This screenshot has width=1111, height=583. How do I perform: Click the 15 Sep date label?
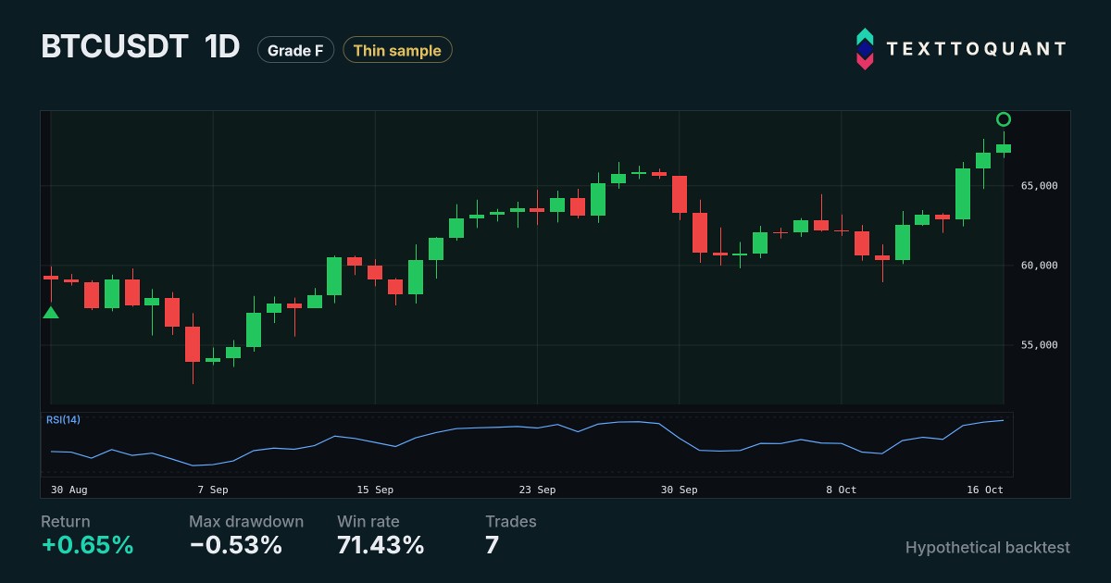tap(375, 490)
